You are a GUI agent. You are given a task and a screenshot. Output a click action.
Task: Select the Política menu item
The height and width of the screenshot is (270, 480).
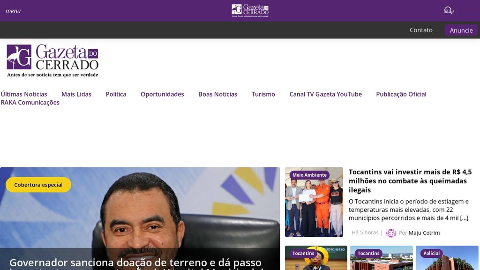click(116, 94)
